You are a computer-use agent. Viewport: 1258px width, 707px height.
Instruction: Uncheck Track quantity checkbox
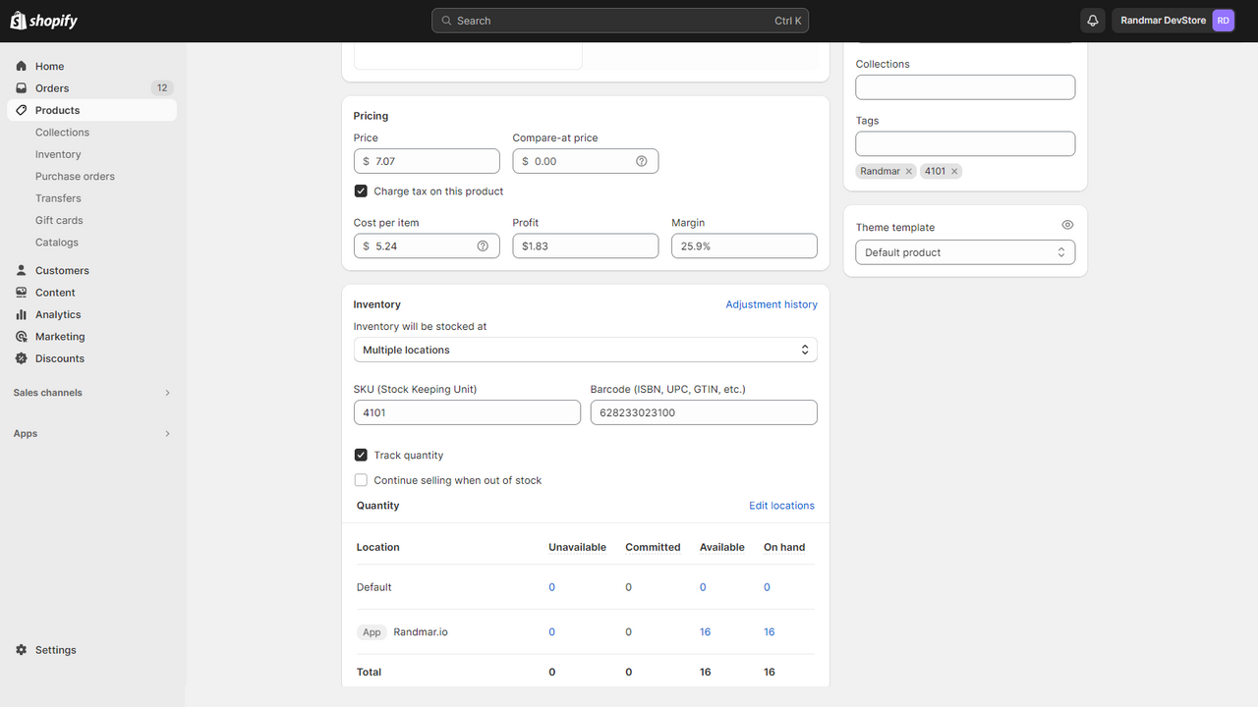361,456
